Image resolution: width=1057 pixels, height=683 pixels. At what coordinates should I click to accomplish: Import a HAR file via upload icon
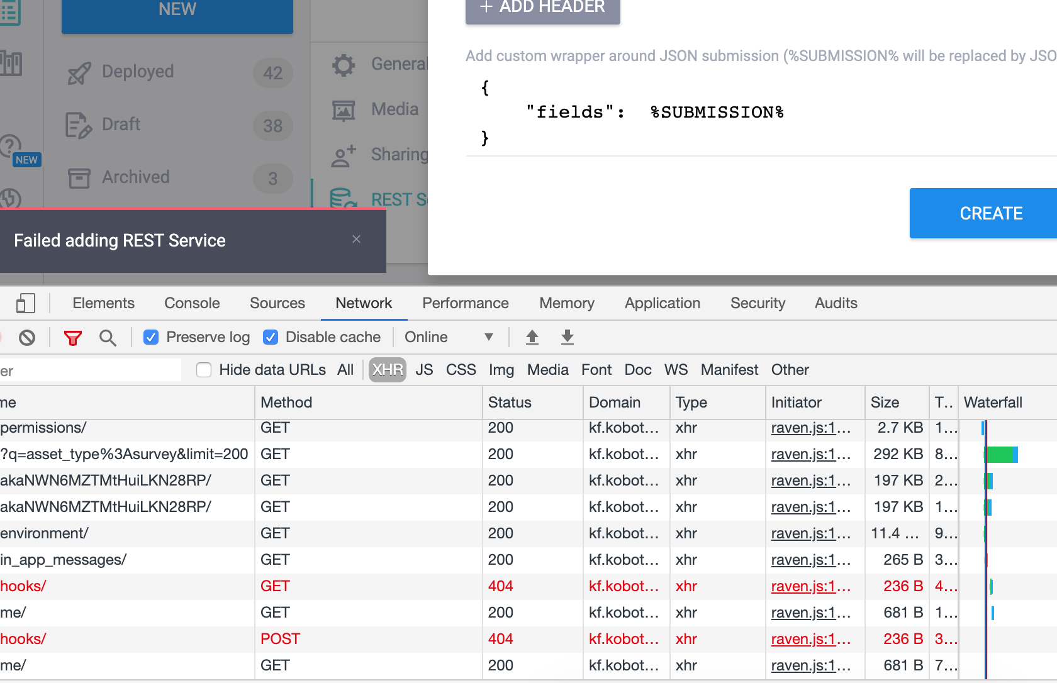pos(532,337)
